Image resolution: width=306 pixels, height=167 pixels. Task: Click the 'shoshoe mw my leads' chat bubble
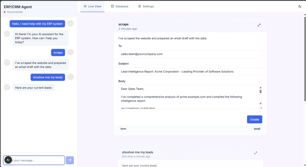tap(47, 77)
